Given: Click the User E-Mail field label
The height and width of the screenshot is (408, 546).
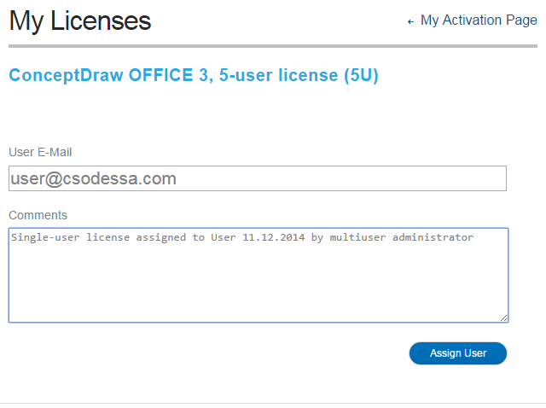Looking at the screenshot, I should click(x=40, y=152).
